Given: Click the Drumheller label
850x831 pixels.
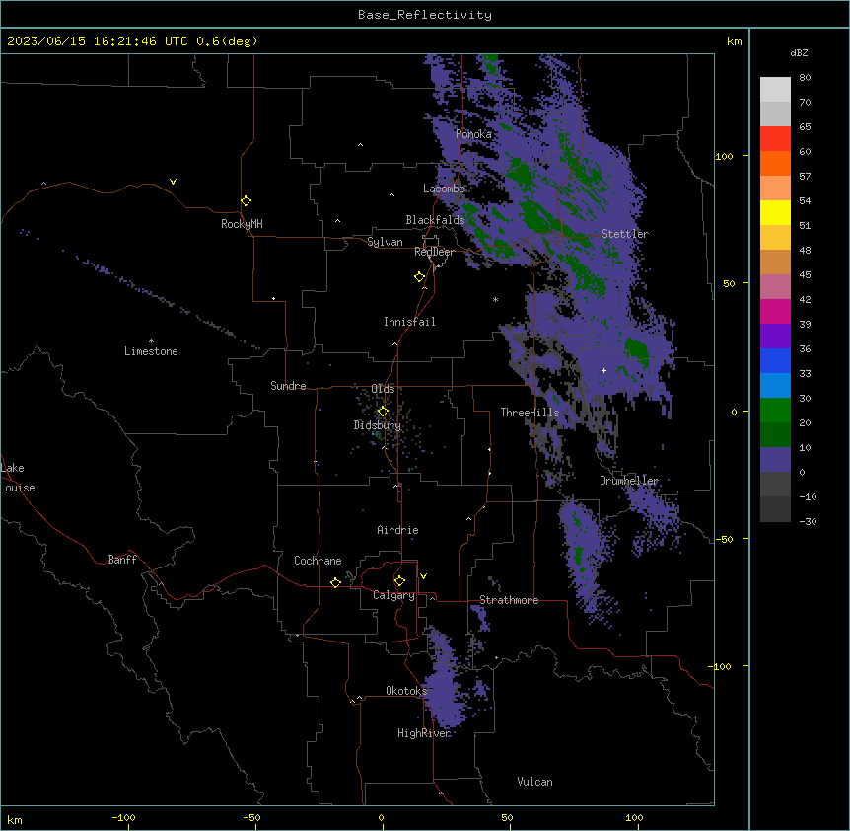Looking at the screenshot, I should point(629,481).
